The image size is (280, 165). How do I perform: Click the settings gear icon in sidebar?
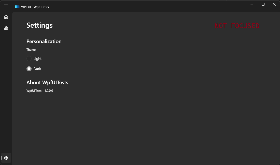coord(6,158)
